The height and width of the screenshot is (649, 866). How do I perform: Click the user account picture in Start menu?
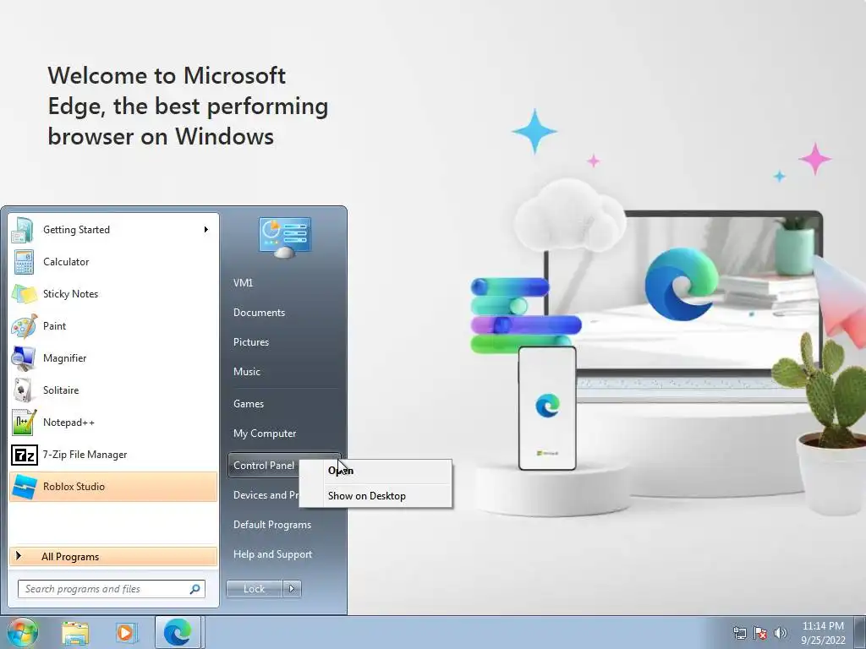(x=284, y=237)
